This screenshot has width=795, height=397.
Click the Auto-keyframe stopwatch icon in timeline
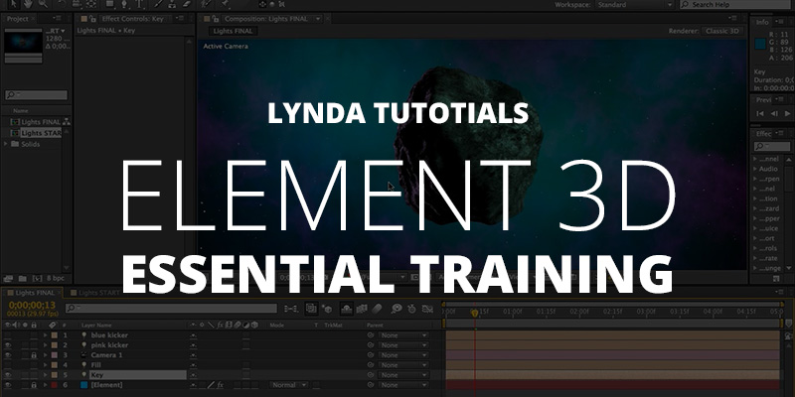411,309
